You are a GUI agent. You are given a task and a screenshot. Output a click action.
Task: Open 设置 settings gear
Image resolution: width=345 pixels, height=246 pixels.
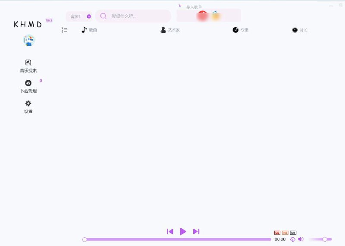[28, 107]
